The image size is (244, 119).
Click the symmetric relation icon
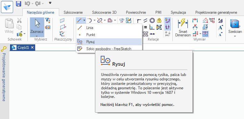point(145,34)
